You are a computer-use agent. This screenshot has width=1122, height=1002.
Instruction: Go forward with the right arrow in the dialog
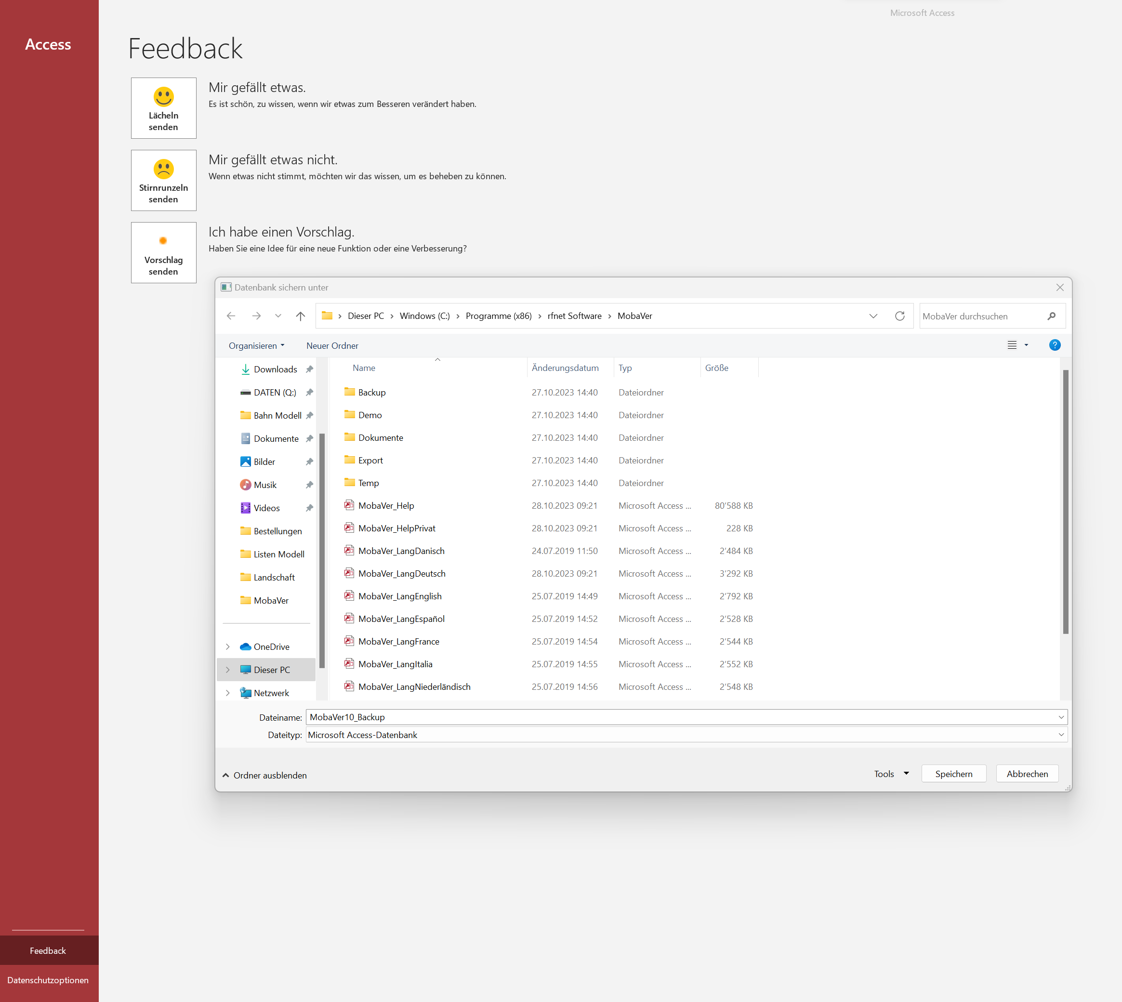tap(257, 316)
